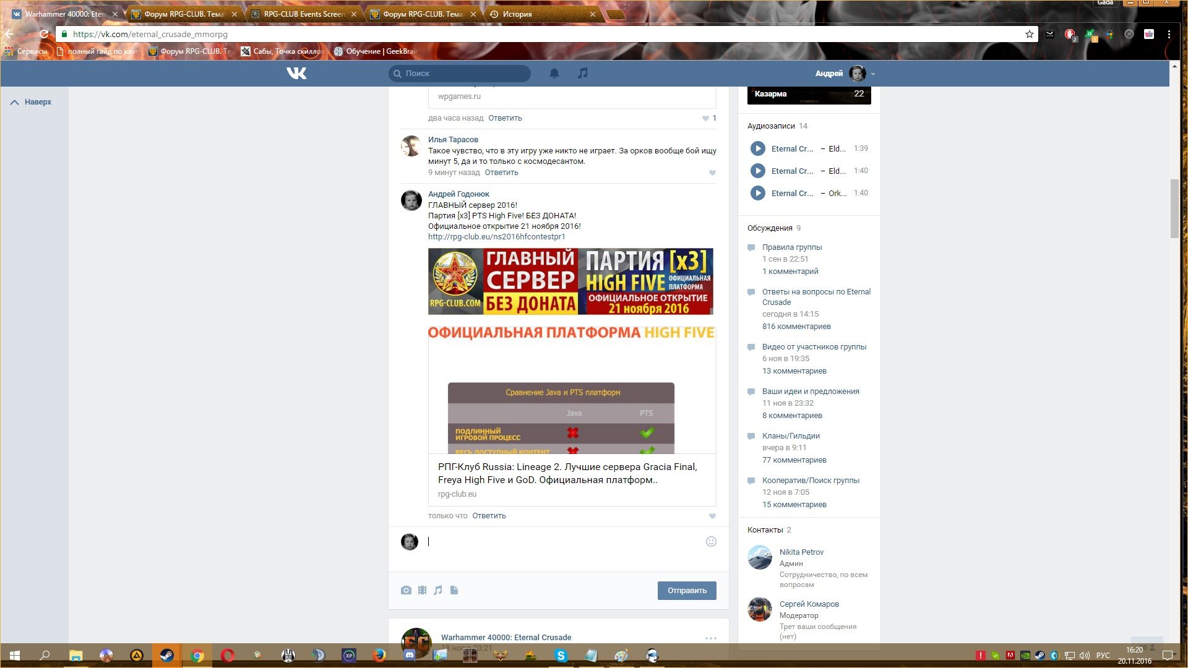Bookmark this page with the star icon
1188x668 pixels.
click(1030, 34)
